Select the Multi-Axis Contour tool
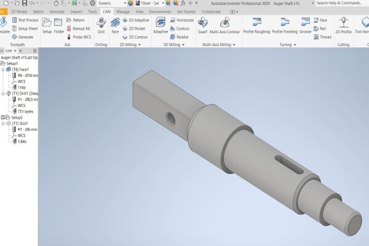The height and width of the screenshot is (246, 369). (x=224, y=26)
